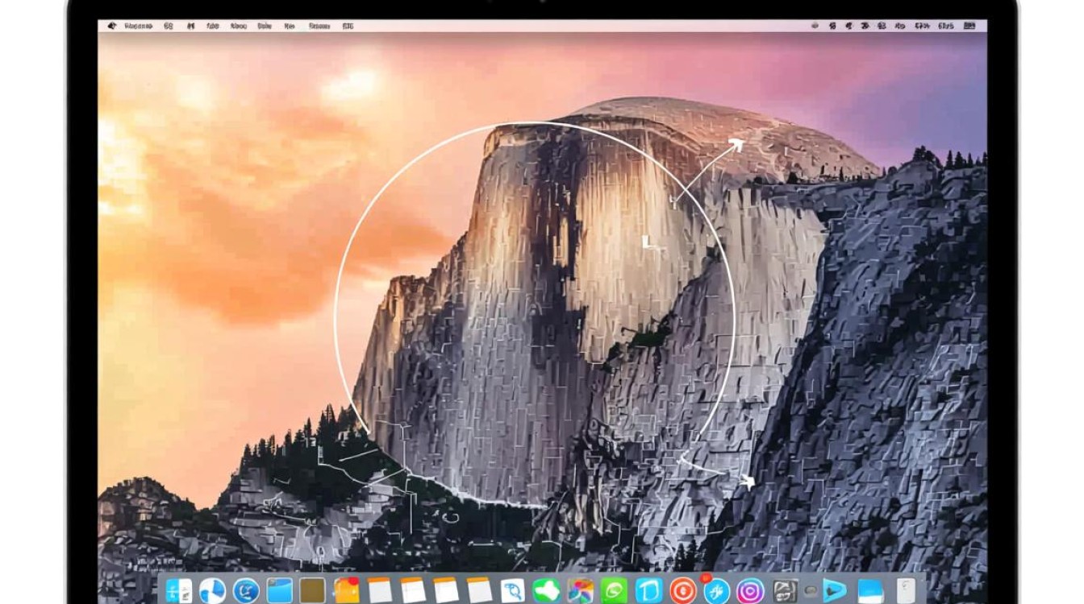The height and width of the screenshot is (604, 1084).
Task: Open the leftmost orange-topped notepad dock icon
Action: (x=380, y=590)
